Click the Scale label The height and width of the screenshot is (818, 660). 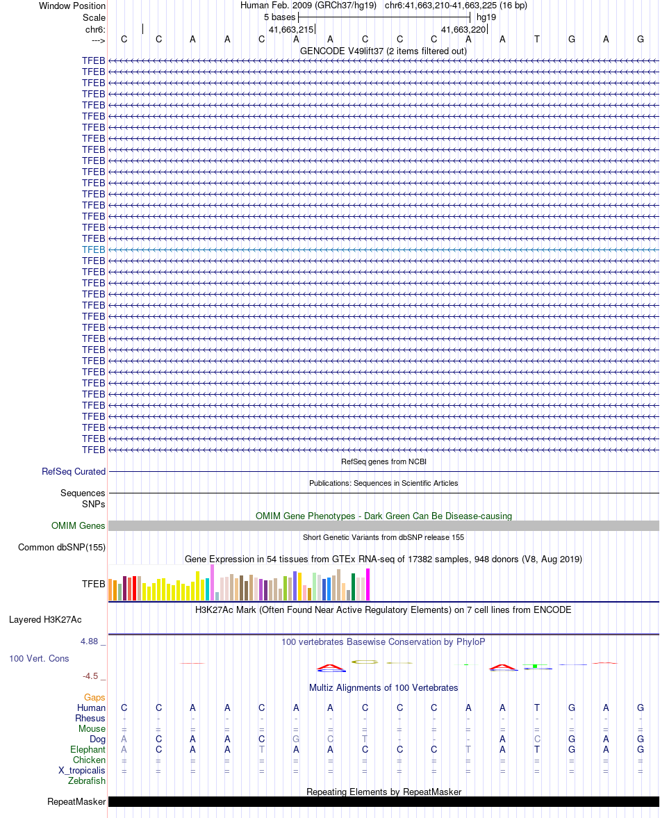point(94,18)
